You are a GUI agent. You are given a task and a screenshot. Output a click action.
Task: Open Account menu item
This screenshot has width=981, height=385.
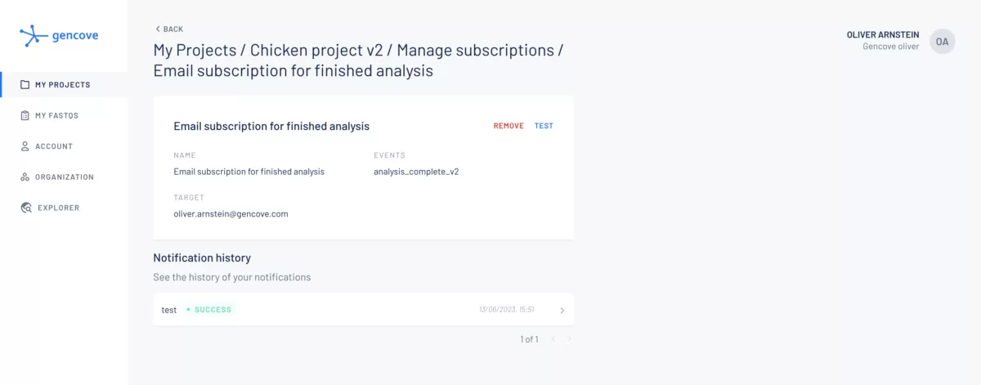point(54,146)
